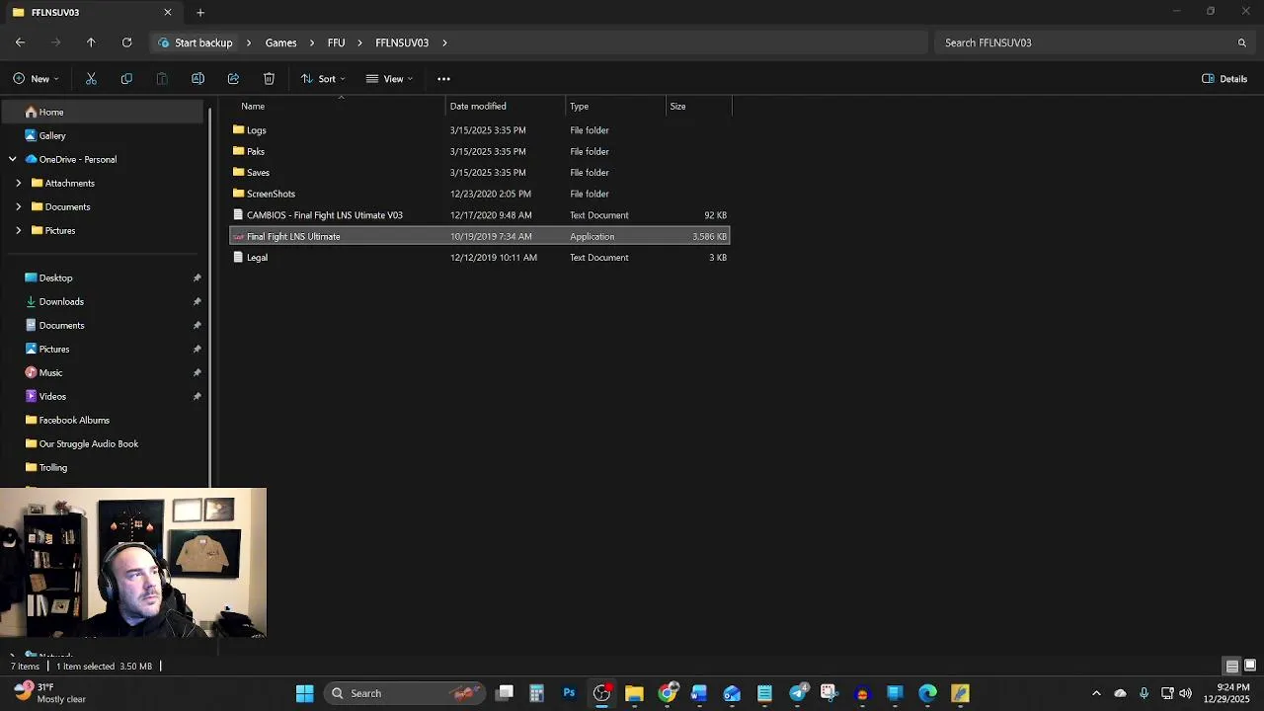This screenshot has width=1264, height=711.
Task: Expand the chevron after Games in breadcrumb
Action: (312, 42)
